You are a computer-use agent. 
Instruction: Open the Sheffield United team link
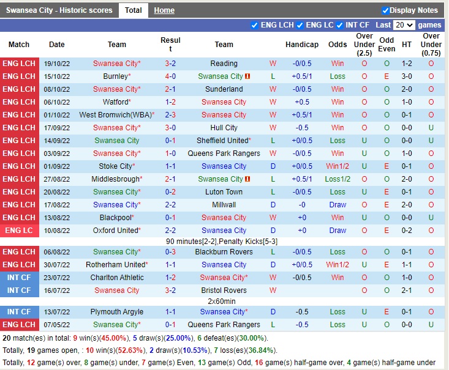coord(222,141)
